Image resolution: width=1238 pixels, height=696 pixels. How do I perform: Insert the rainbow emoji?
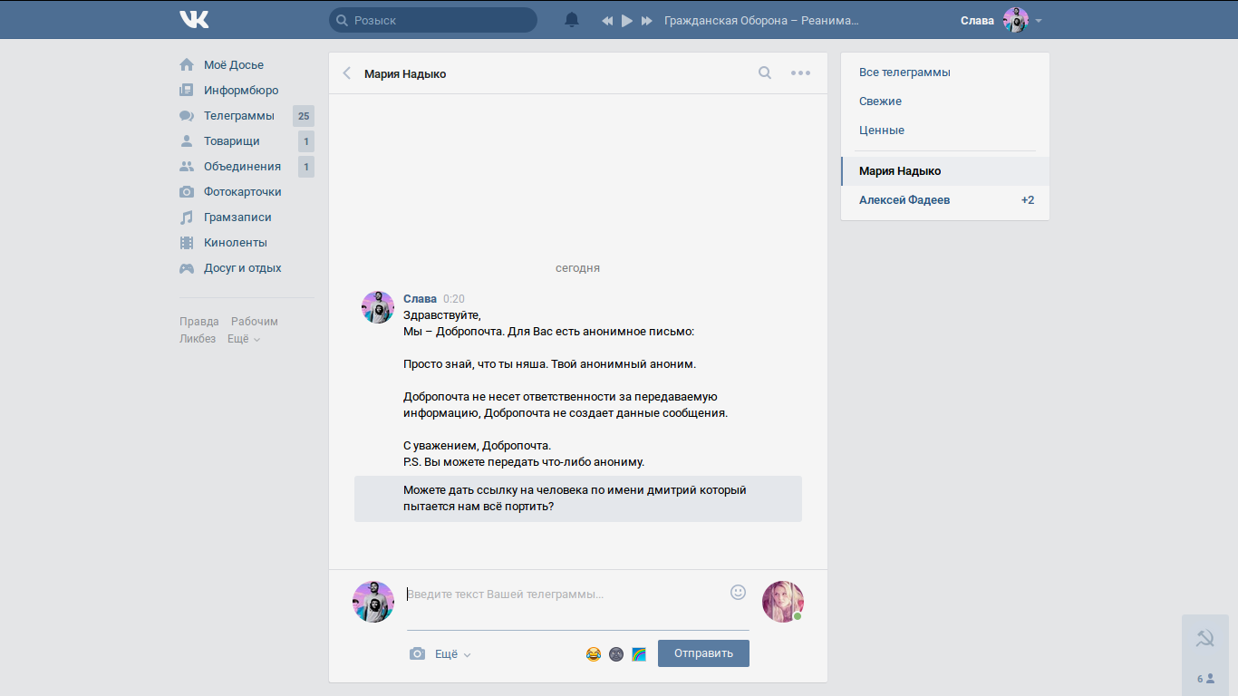[x=639, y=654]
